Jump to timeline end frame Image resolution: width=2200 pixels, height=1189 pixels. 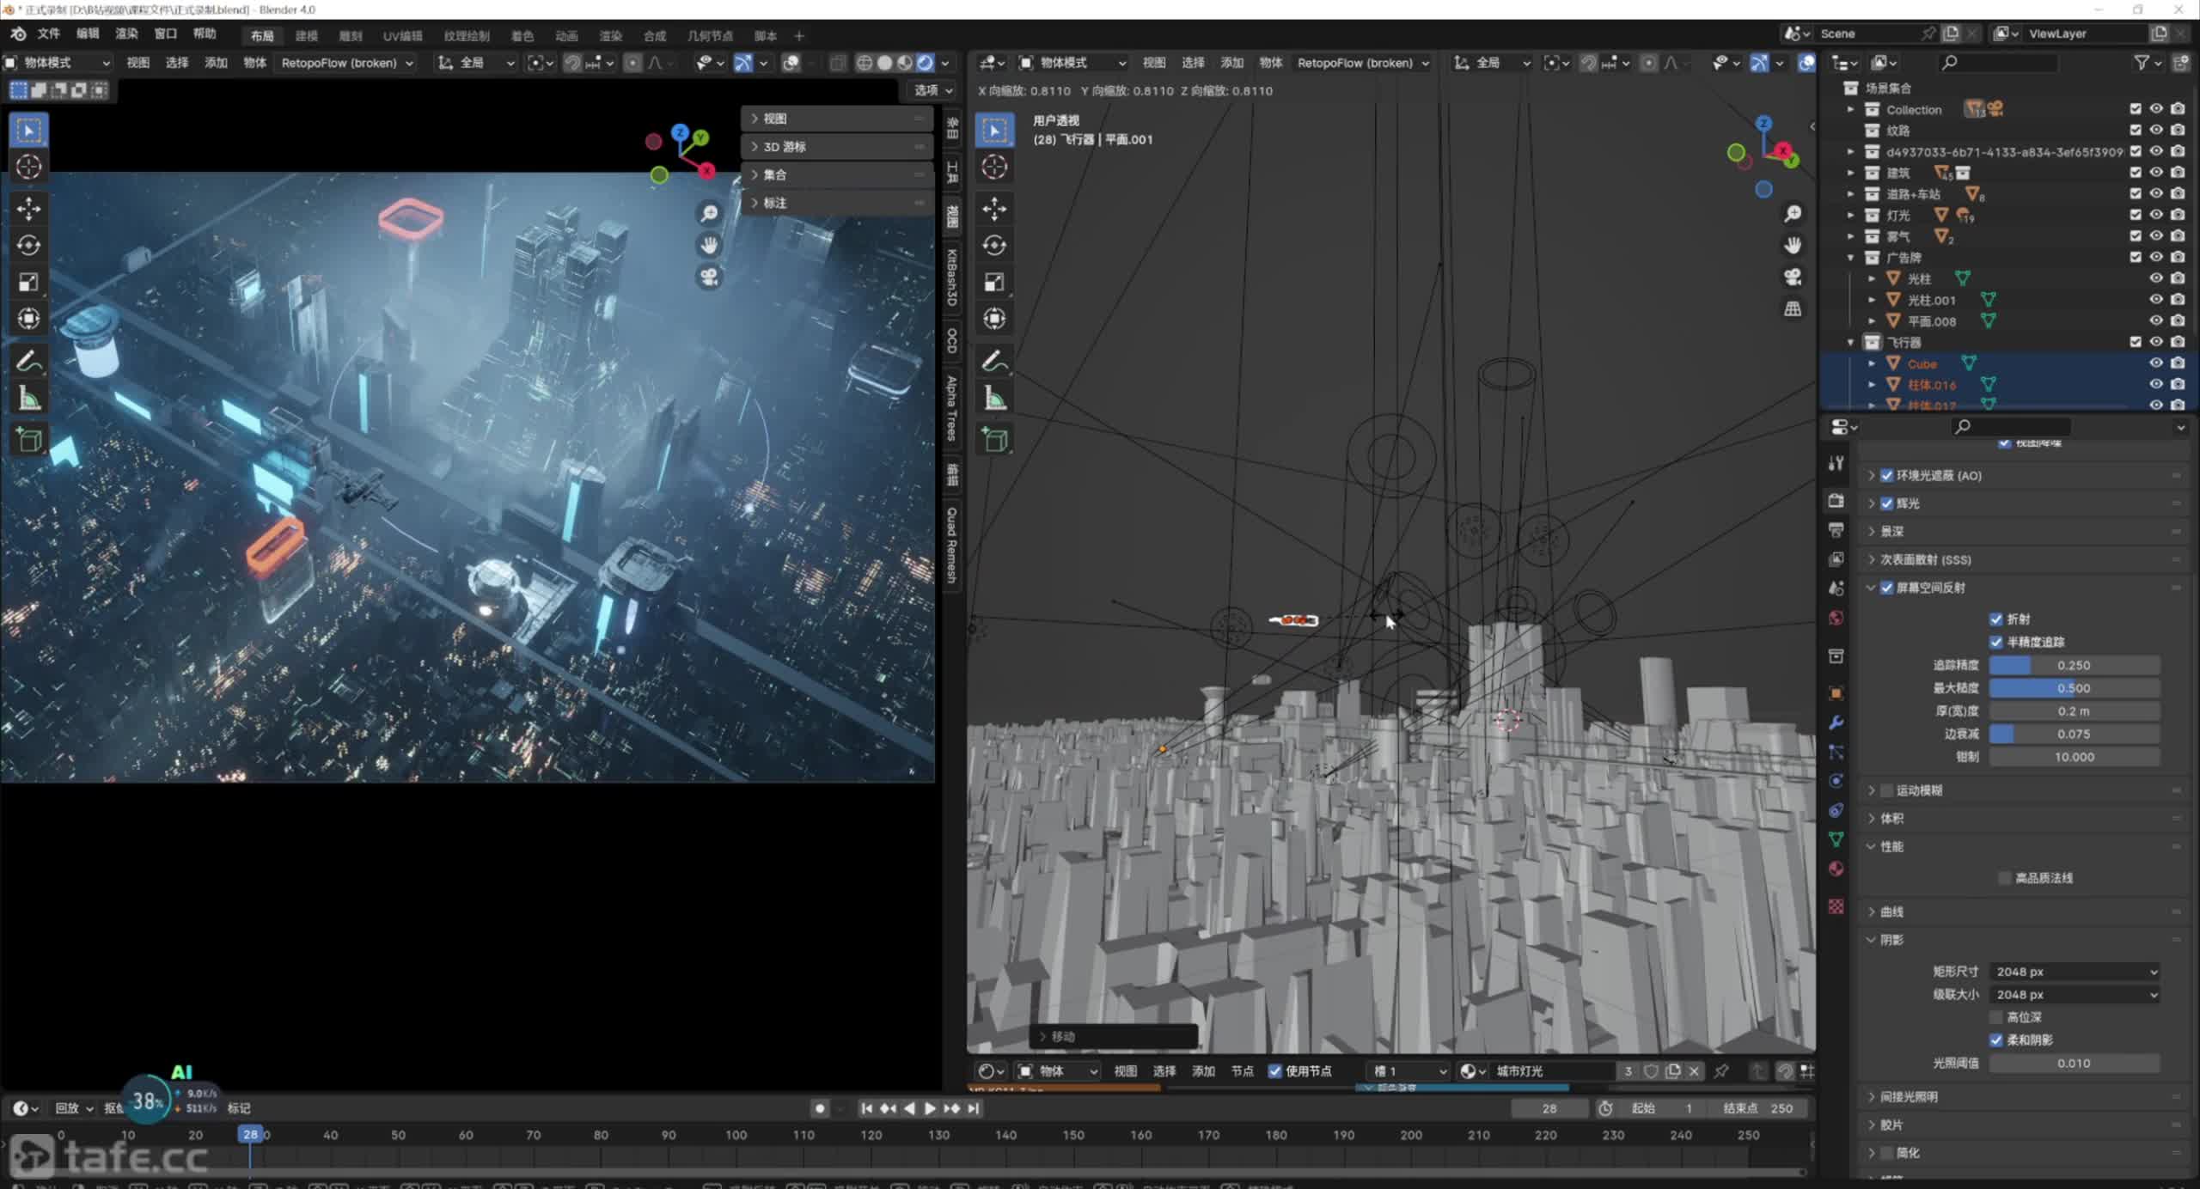(973, 1109)
